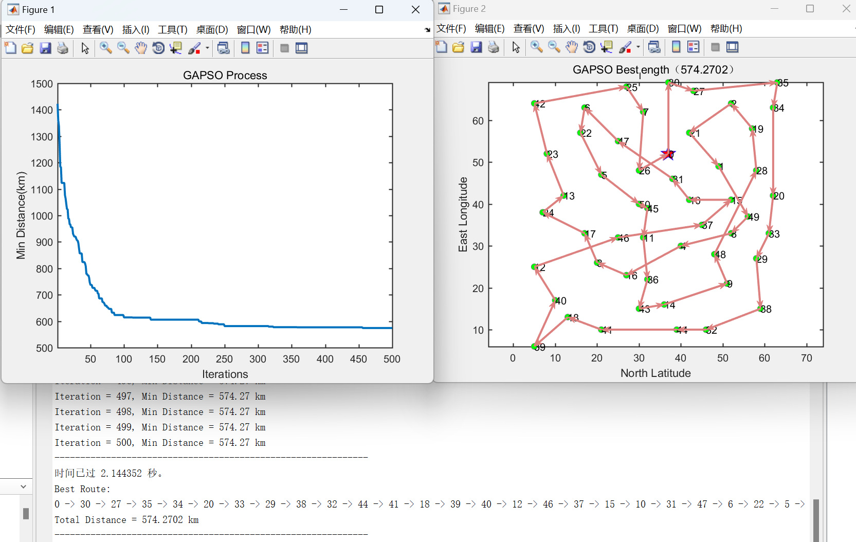Save Figure 1 using the floppy disk icon
The height and width of the screenshot is (542, 856).
(45, 48)
